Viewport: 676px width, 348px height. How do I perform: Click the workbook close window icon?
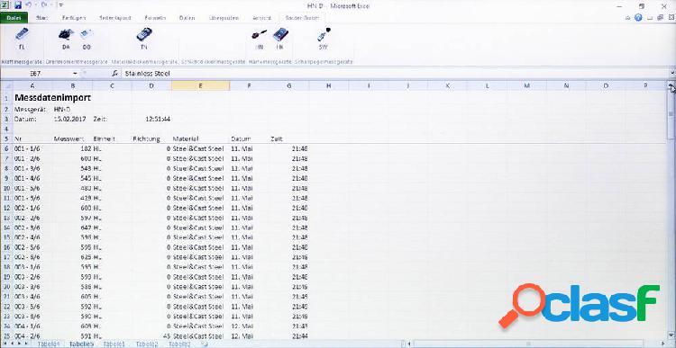click(x=671, y=18)
